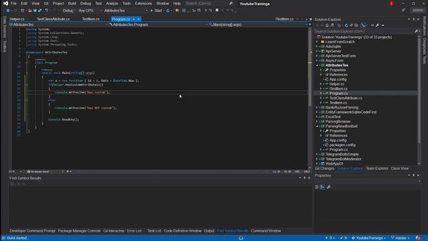
Task: Expand the LearnFromScratch folder node
Action: [x=317, y=42]
